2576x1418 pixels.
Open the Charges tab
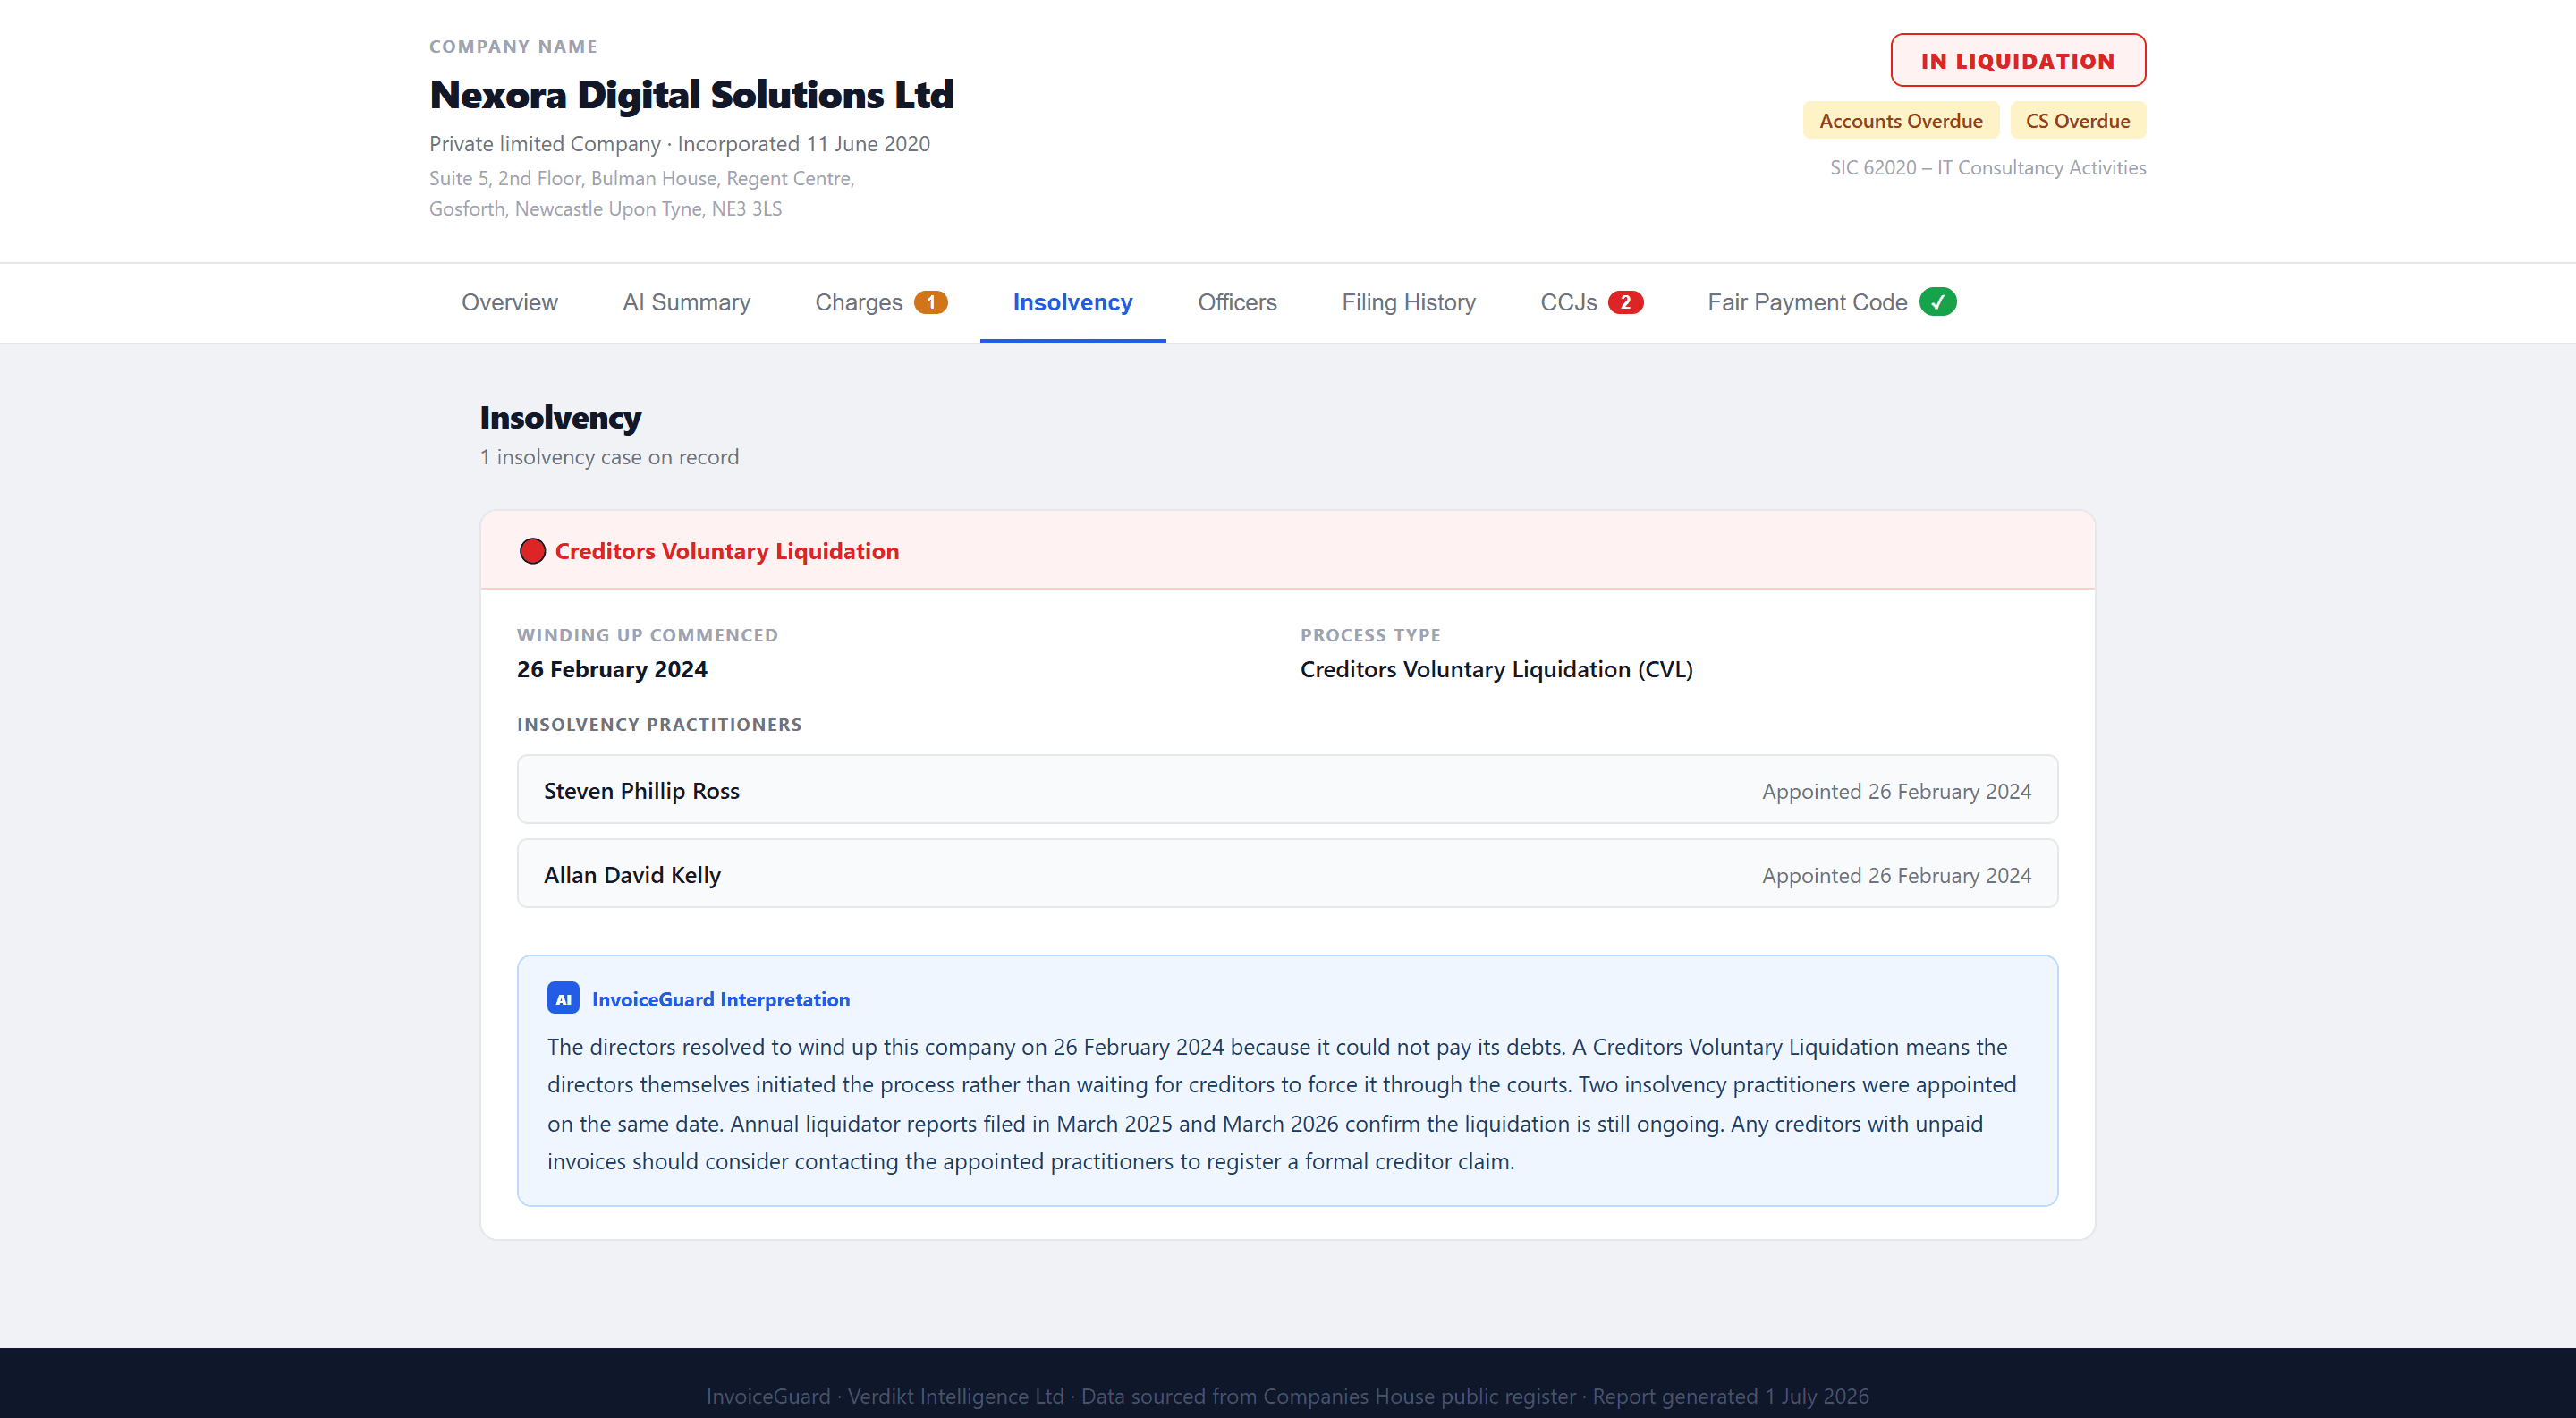click(881, 302)
